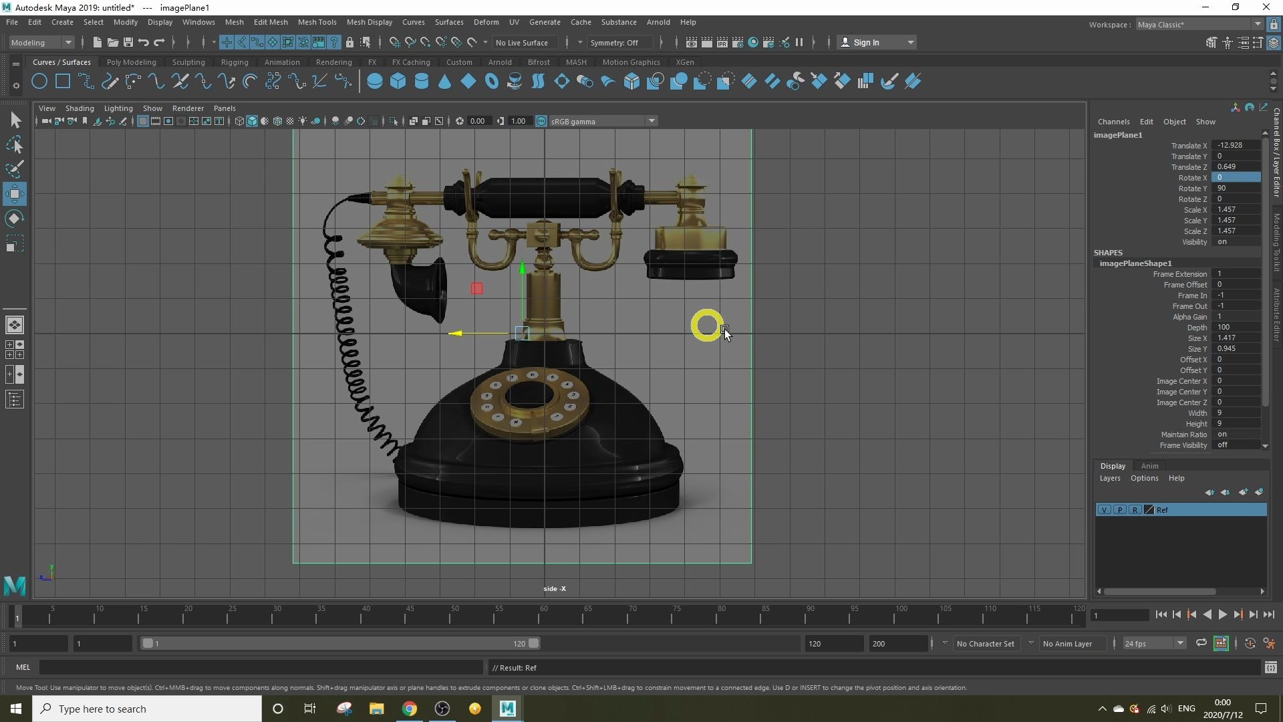Open the sRGB gamma view transform dropdown
This screenshot has height=722, width=1283.
[x=603, y=121]
